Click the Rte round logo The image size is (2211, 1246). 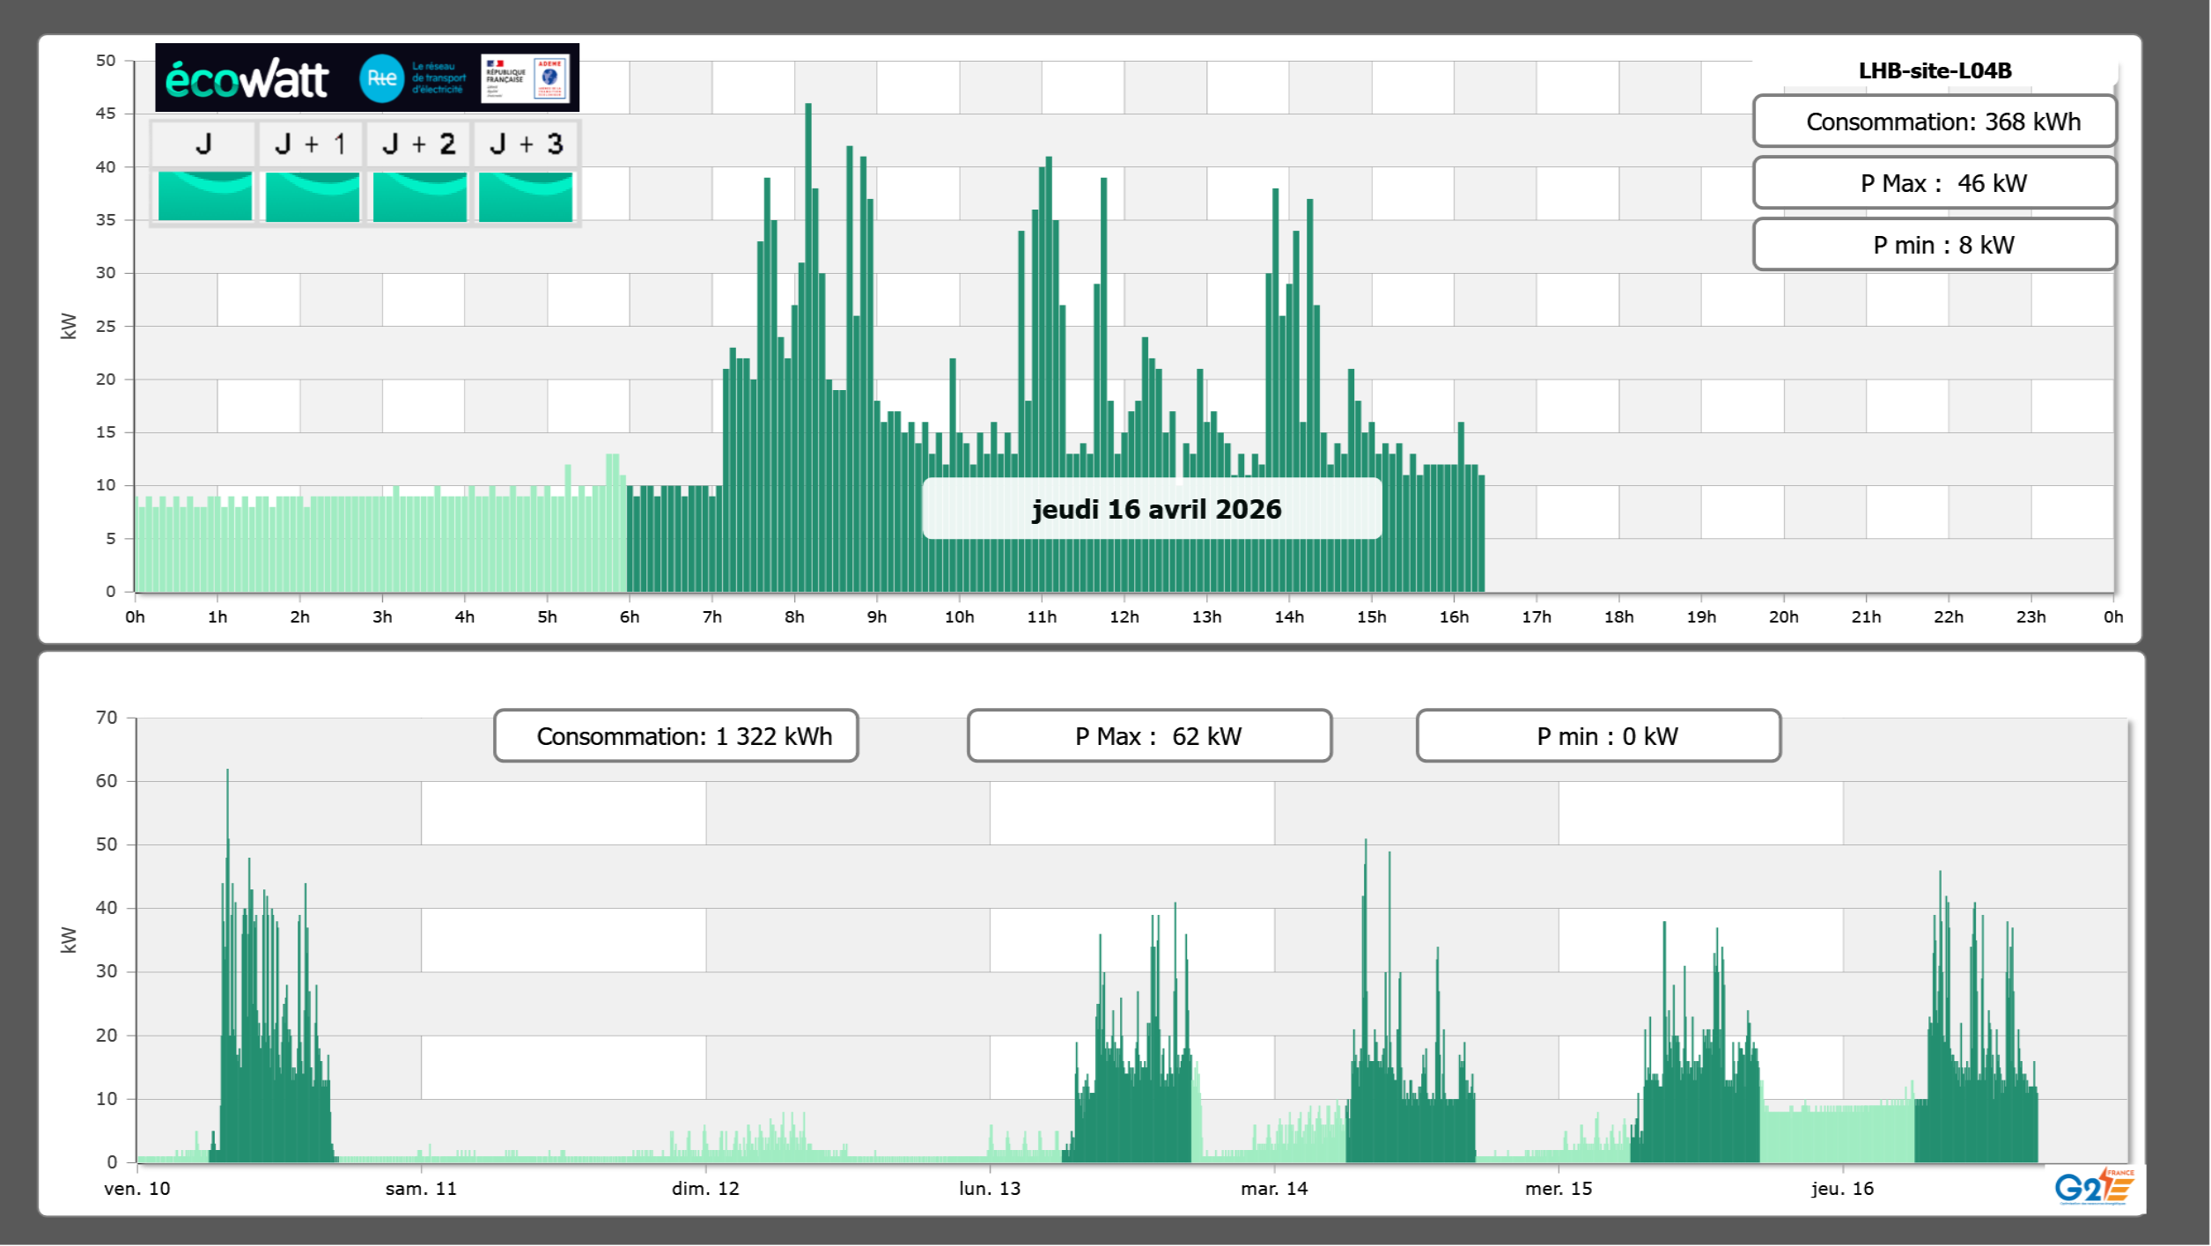click(381, 78)
